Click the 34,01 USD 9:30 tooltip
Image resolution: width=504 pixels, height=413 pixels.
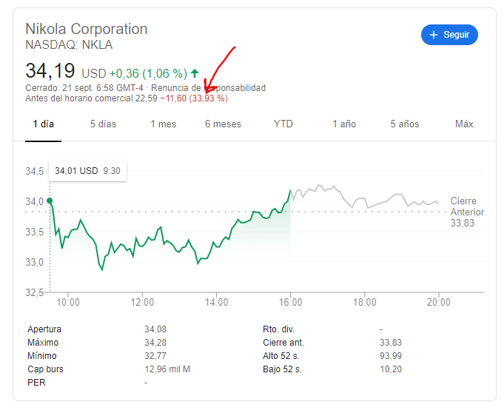pos(87,171)
